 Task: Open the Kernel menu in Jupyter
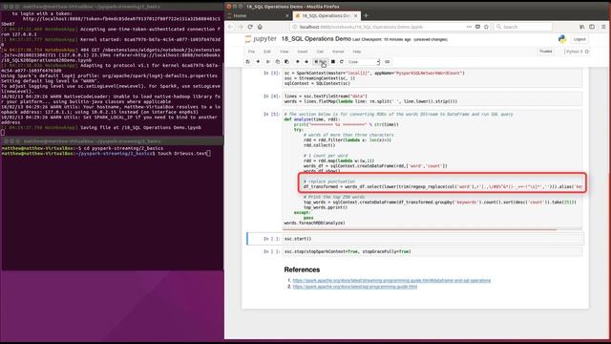(338, 52)
